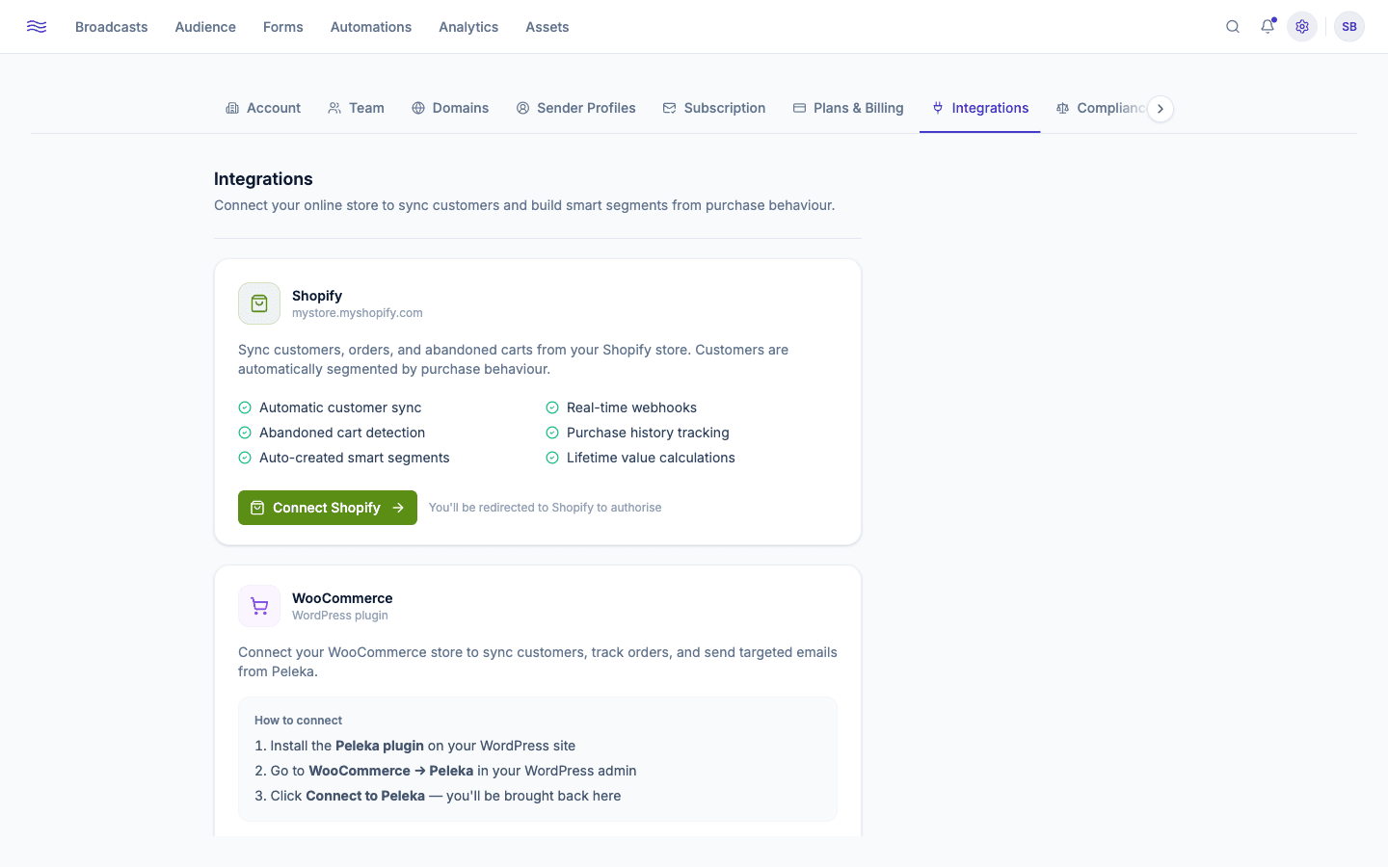Viewport: 1388px width, 867px height.
Task: Click the WordPress plugin subtitle
Action: point(340,616)
